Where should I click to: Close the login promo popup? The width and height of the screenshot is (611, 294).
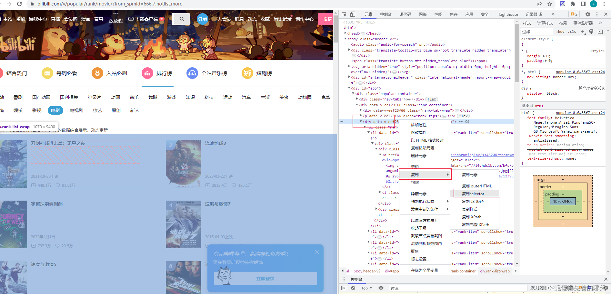(x=317, y=252)
